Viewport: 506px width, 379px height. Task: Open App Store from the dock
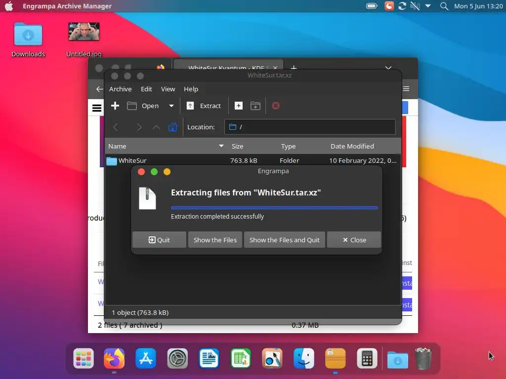click(146, 358)
